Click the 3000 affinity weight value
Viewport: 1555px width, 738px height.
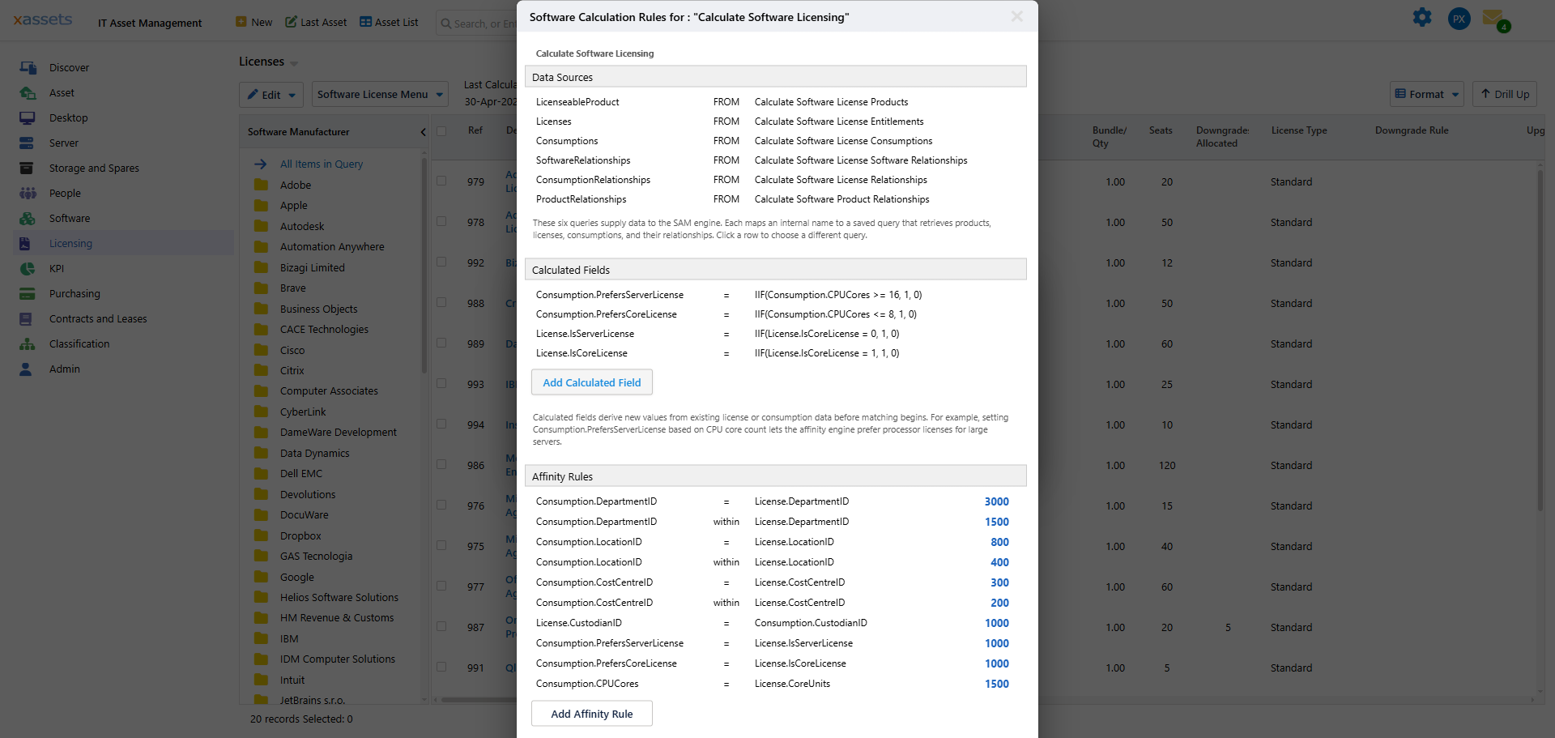coord(996,502)
